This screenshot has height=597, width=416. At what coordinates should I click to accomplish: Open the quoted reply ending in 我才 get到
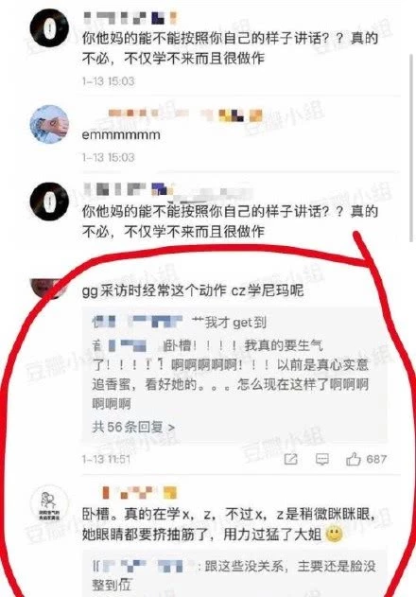coord(180,323)
